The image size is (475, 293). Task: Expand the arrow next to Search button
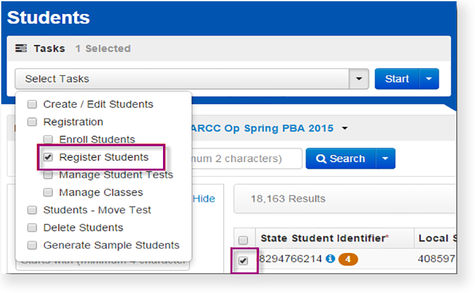(386, 159)
